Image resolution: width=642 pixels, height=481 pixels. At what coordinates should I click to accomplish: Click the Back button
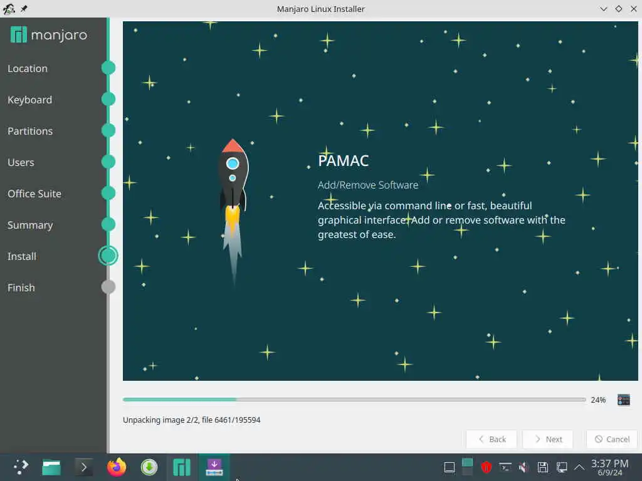[492, 439]
